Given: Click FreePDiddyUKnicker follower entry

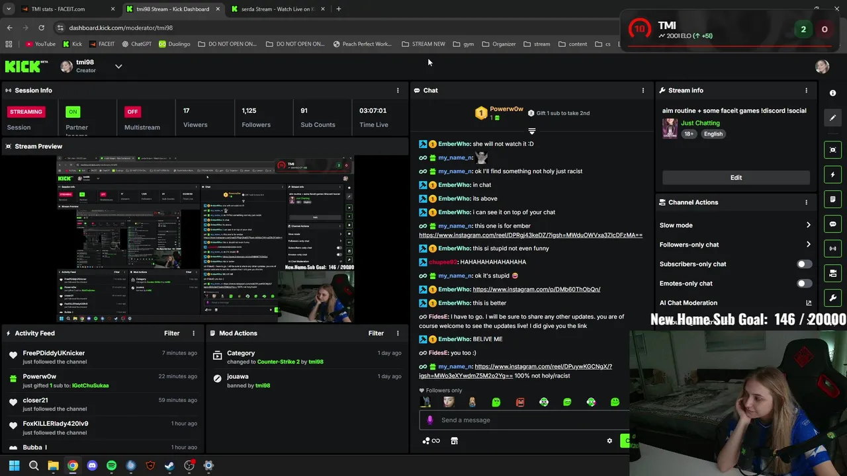Looking at the screenshot, I should [104, 358].
